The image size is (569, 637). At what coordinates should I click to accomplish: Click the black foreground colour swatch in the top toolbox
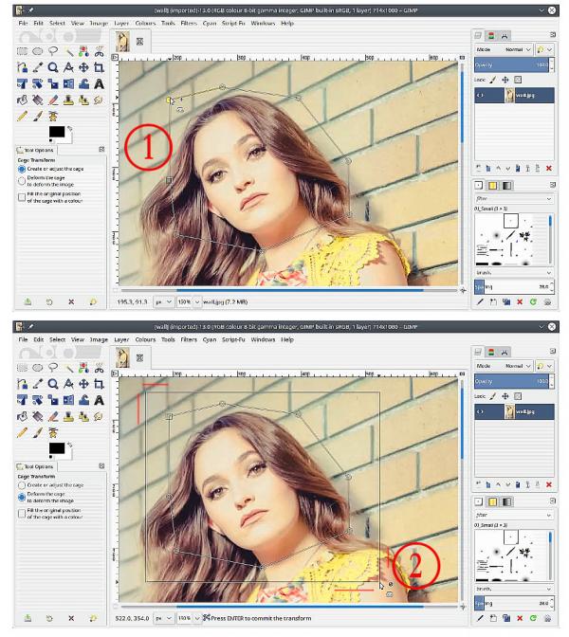[57, 132]
